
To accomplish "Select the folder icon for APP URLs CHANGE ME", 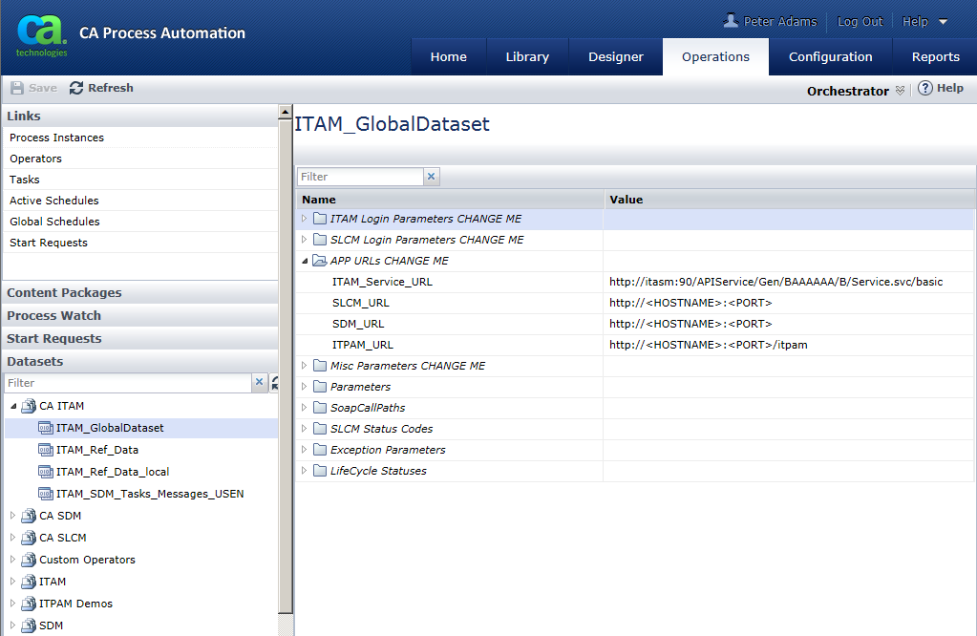I will (x=319, y=260).
